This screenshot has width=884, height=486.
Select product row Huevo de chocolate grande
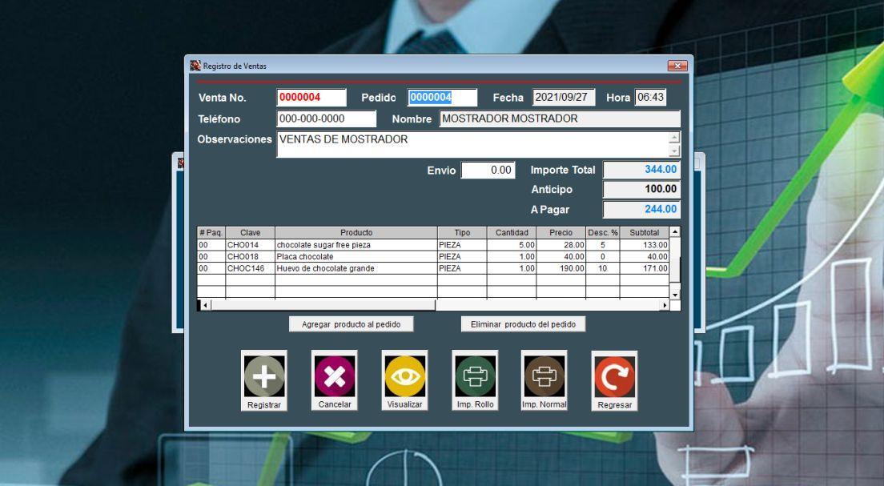point(433,268)
